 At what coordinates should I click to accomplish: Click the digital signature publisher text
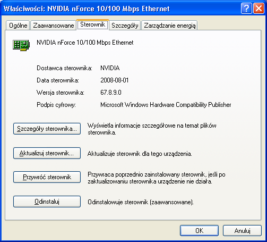(x=166, y=105)
